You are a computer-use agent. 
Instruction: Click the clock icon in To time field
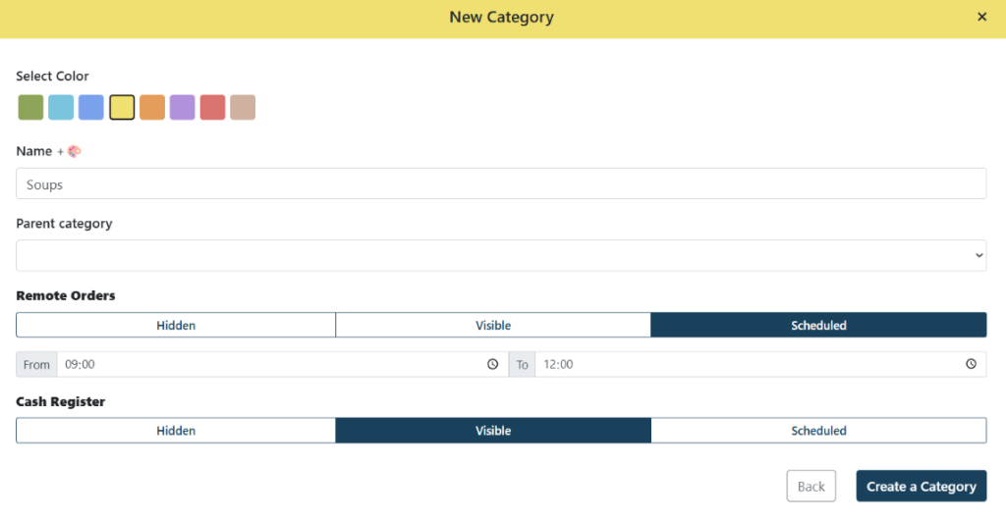click(971, 364)
